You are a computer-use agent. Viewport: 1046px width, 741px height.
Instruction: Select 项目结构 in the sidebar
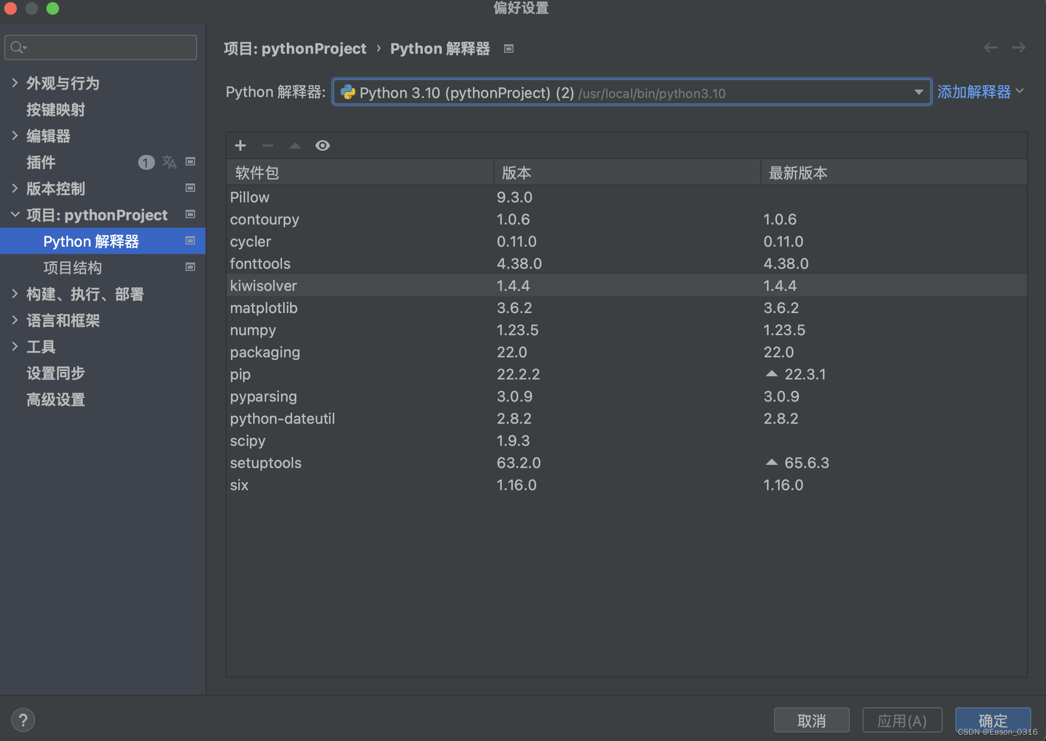pyautogui.click(x=73, y=268)
